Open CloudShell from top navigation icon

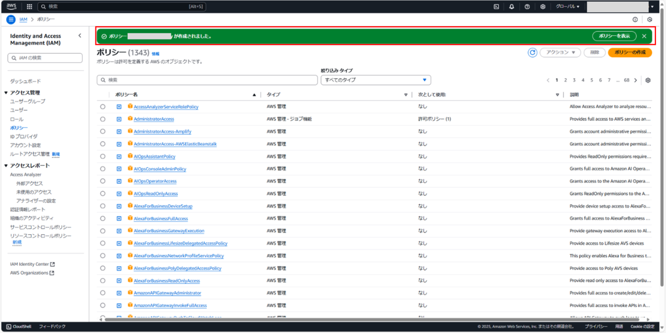click(x=496, y=7)
